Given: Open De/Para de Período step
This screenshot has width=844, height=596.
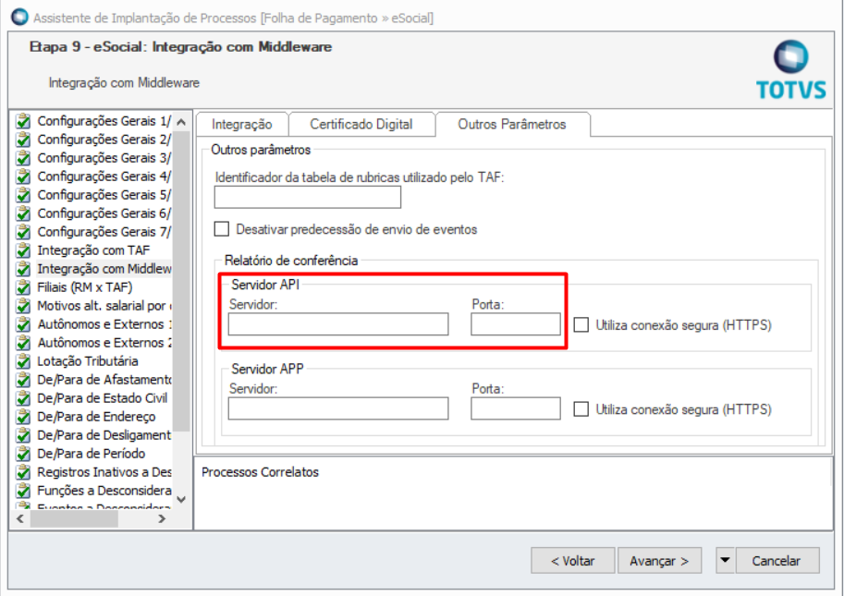Looking at the screenshot, I should tap(91, 454).
